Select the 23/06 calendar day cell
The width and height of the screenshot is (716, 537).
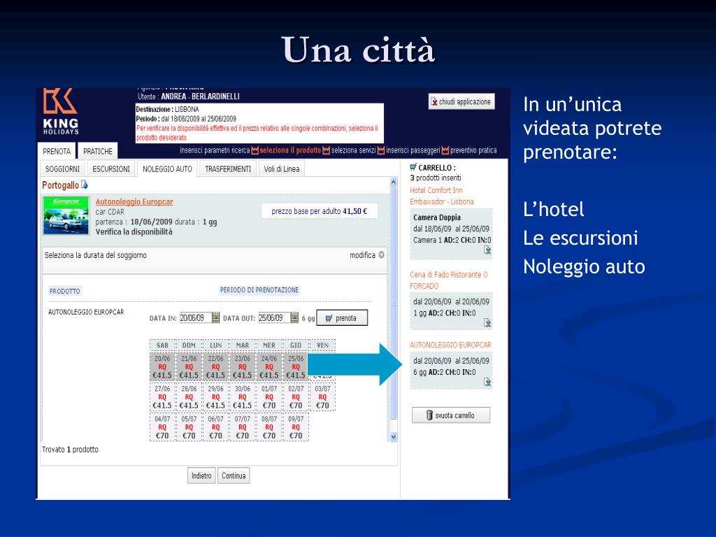[242, 366]
